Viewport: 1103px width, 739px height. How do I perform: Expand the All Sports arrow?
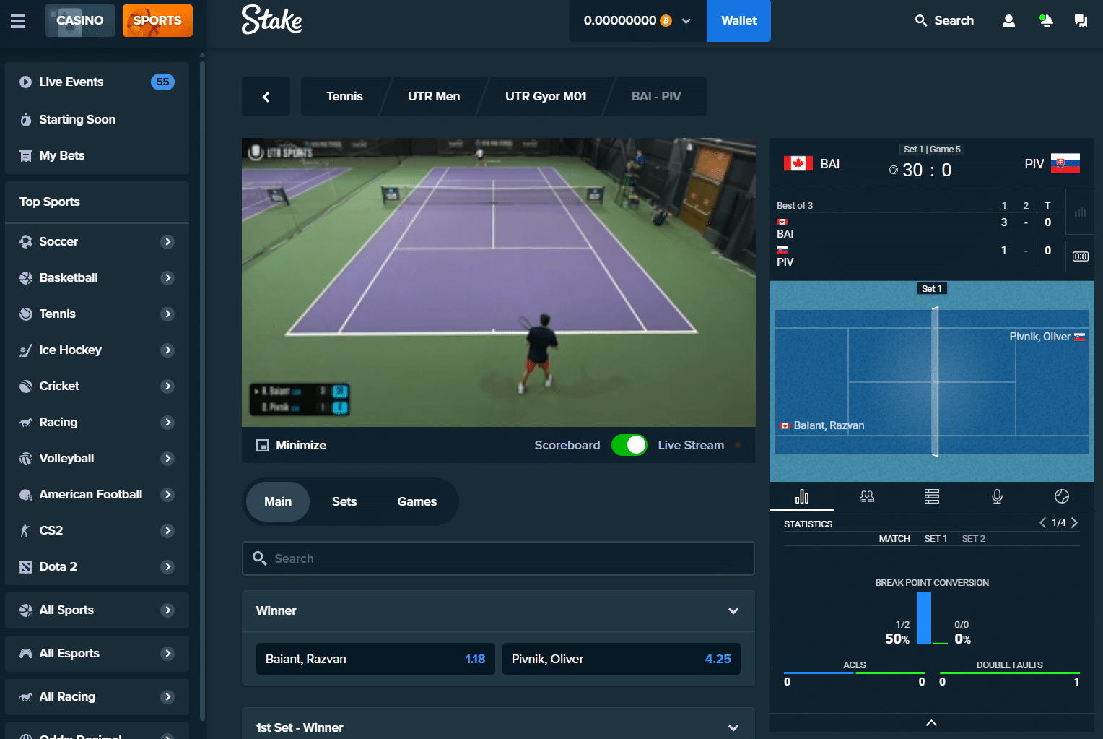coord(167,610)
